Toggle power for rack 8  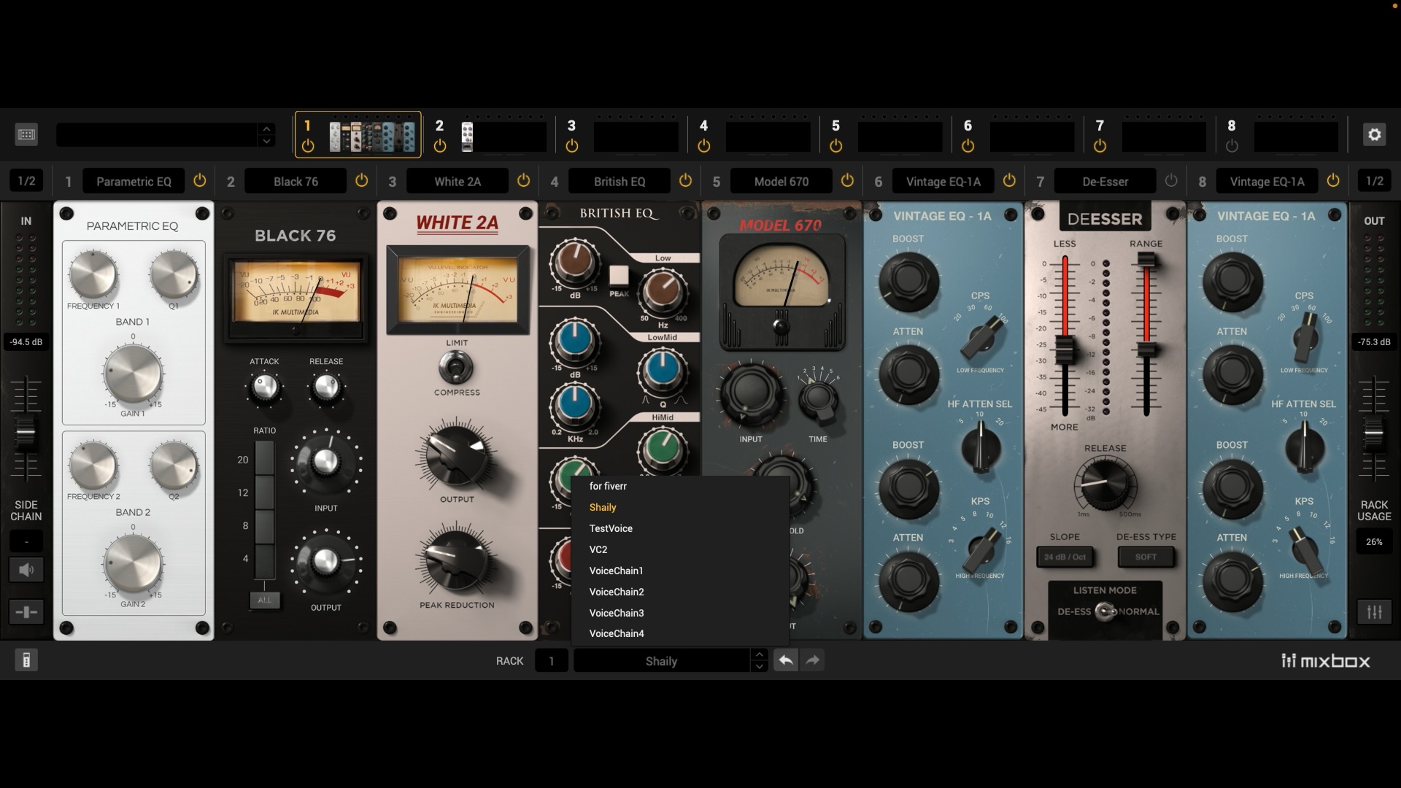click(x=1232, y=146)
